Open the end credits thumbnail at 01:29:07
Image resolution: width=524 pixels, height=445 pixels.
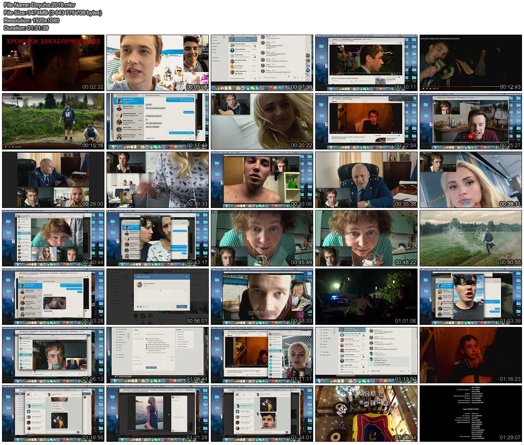click(470, 413)
